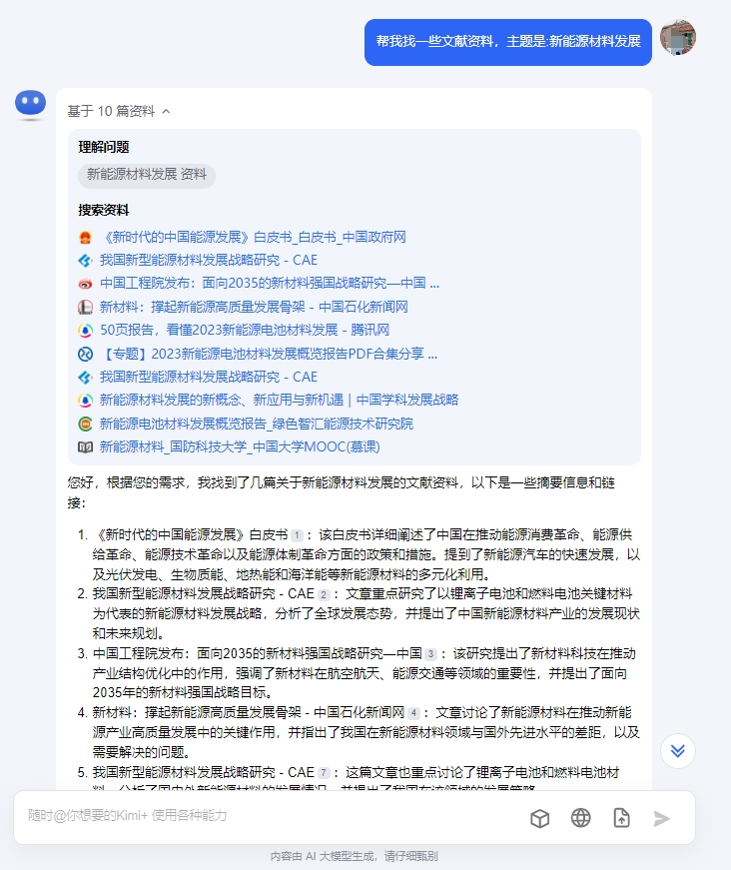The width and height of the screenshot is (731, 870).
Task: Click the "搜索资料" heading
Action: pyautogui.click(x=104, y=211)
